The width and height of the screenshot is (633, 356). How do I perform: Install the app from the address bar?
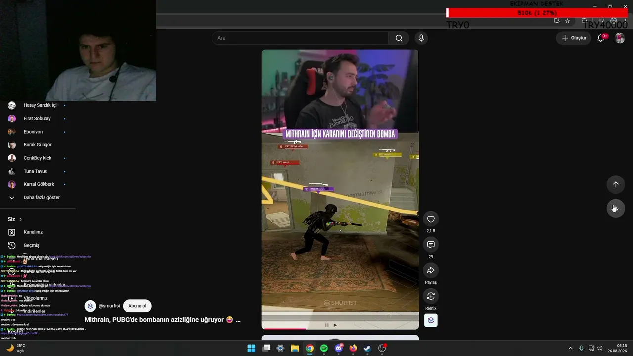(x=557, y=21)
